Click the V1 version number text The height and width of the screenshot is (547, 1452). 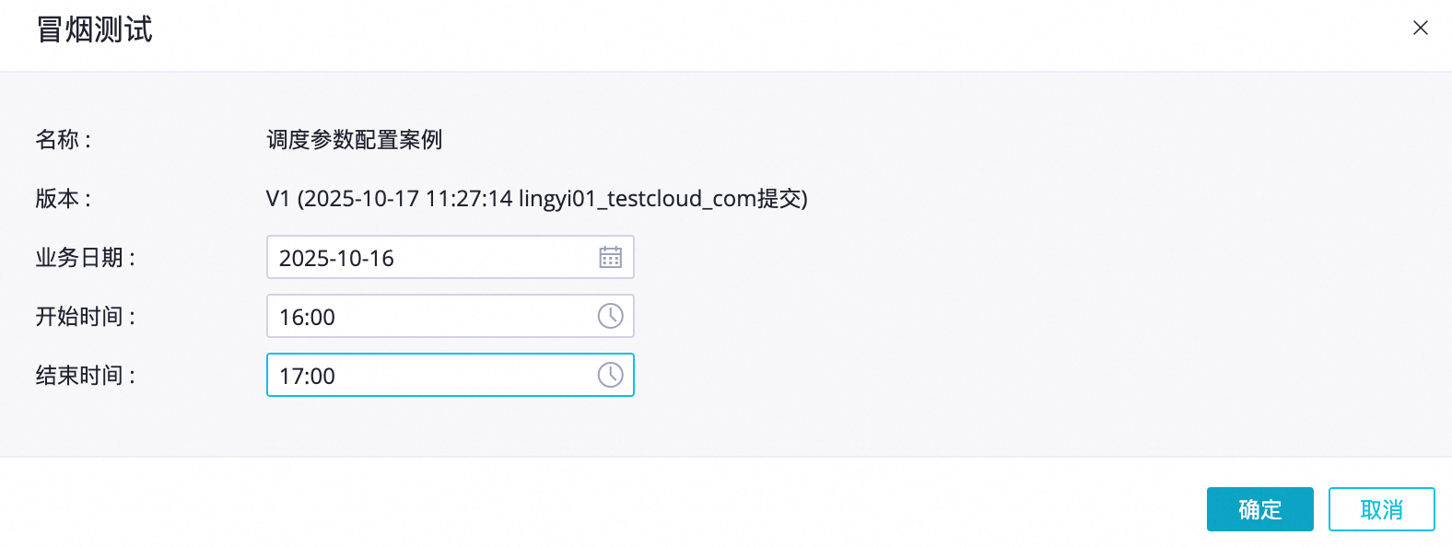pyautogui.click(x=277, y=199)
